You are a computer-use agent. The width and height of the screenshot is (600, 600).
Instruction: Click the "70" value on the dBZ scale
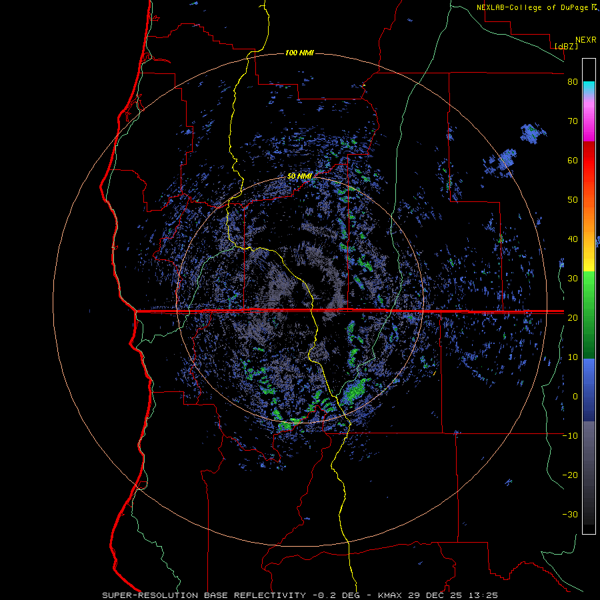click(x=573, y=121)
